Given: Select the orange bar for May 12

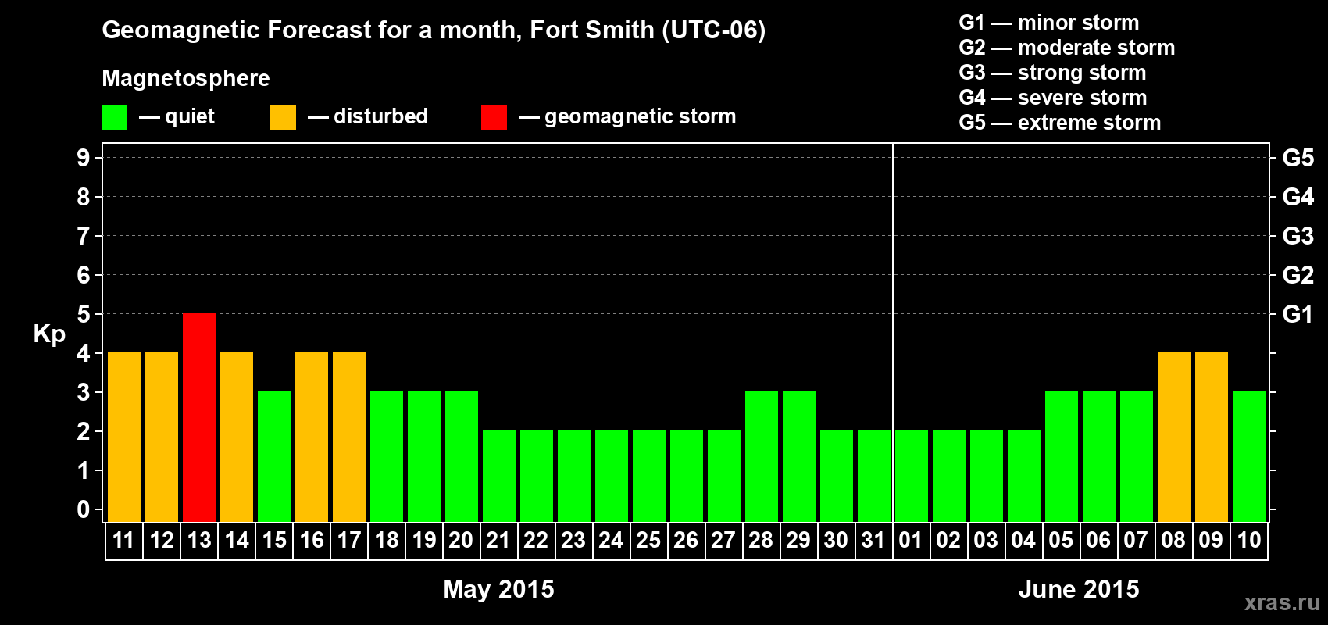Looking at the screenshot, I should (x=162, y=437).
